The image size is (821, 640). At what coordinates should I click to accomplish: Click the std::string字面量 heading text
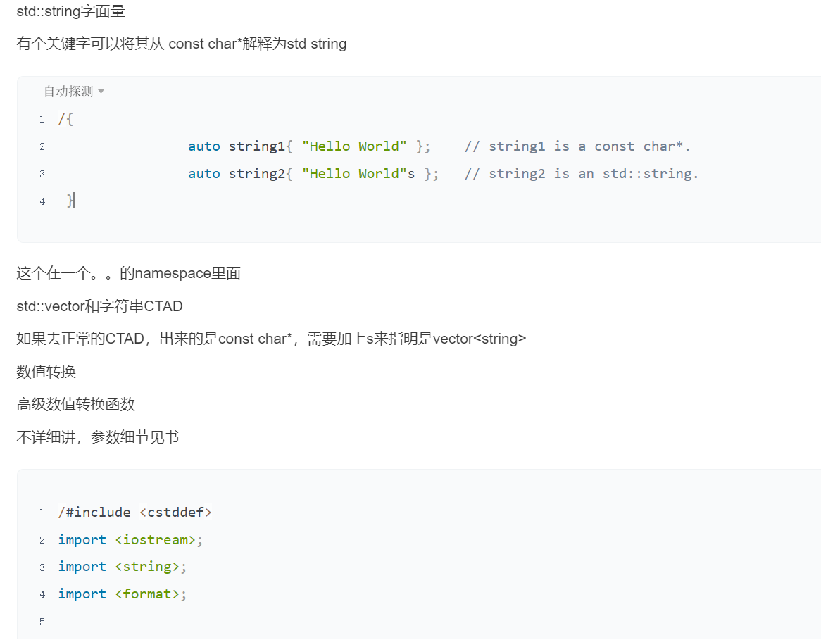click(71, 11)
